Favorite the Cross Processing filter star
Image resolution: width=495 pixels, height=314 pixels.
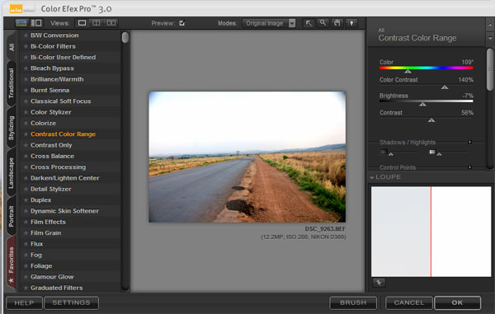point(26,167)
